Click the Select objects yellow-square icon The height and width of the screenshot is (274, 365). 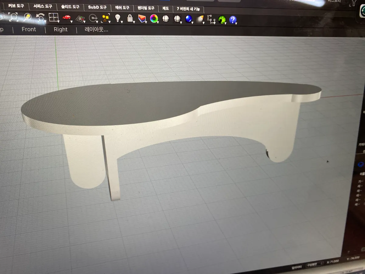pos(106,19)
